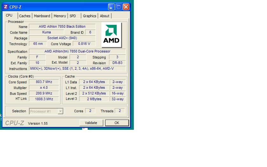This screenshot has width=267, height=167.
Task: Click the Level 3 value 2 MBytes
Action: 94,99
